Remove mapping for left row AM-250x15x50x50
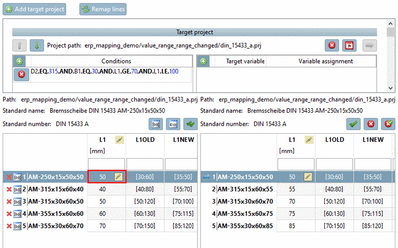 click(9, 177)
